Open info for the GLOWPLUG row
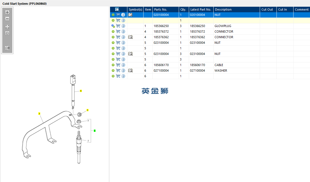Screen dimensions: 310x182 pos(123,26)
